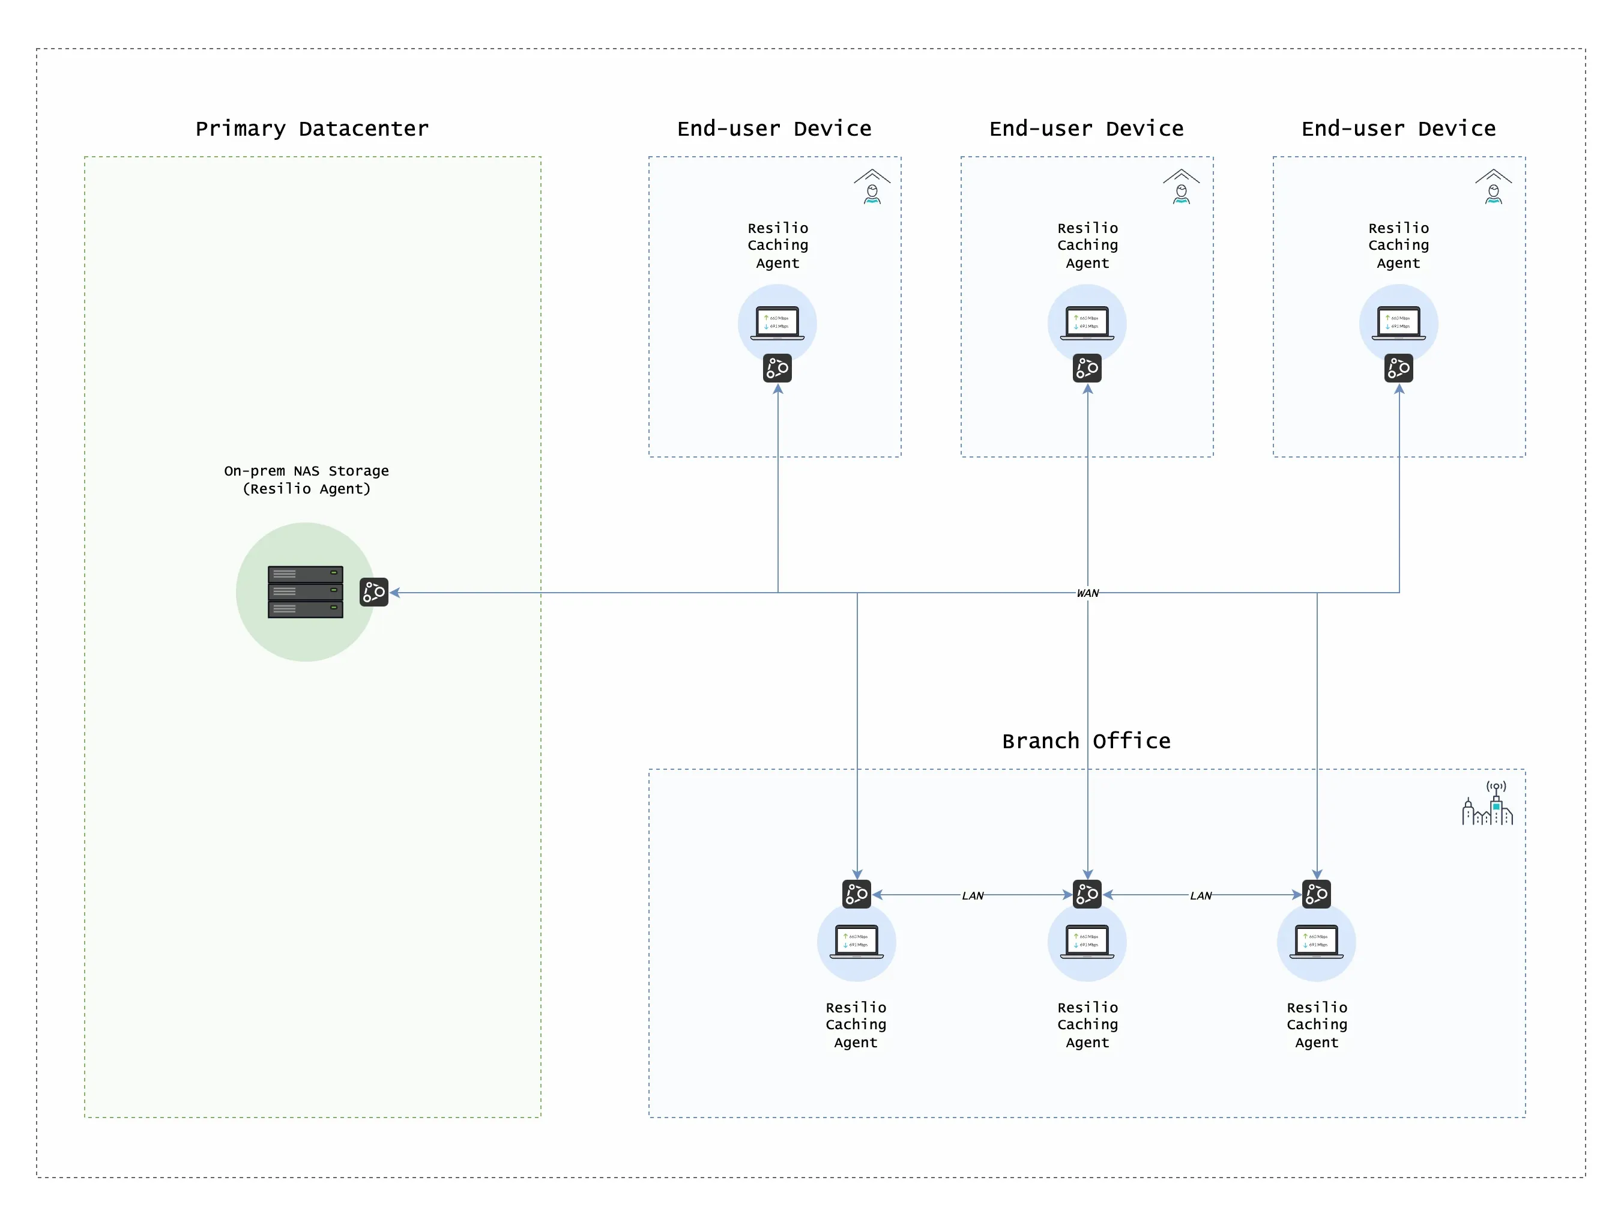The image size is (1621, 1213).
Task: Click the laptop icon in the first End-user Device
Action: pos(777,323)
